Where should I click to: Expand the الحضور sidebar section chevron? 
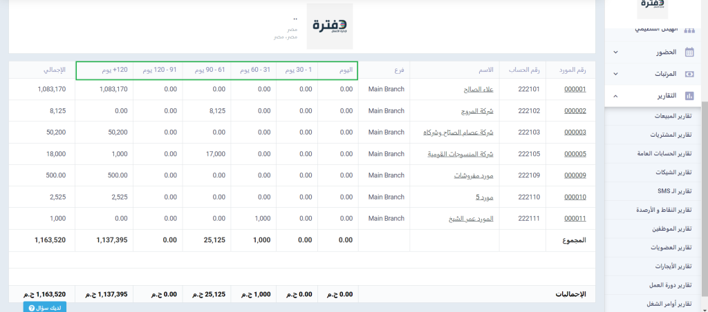coord(615,52)
